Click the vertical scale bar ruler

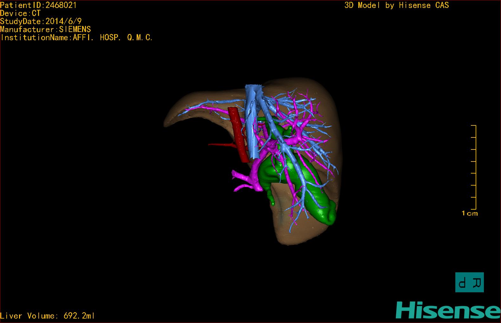click(x=475, y=167)
